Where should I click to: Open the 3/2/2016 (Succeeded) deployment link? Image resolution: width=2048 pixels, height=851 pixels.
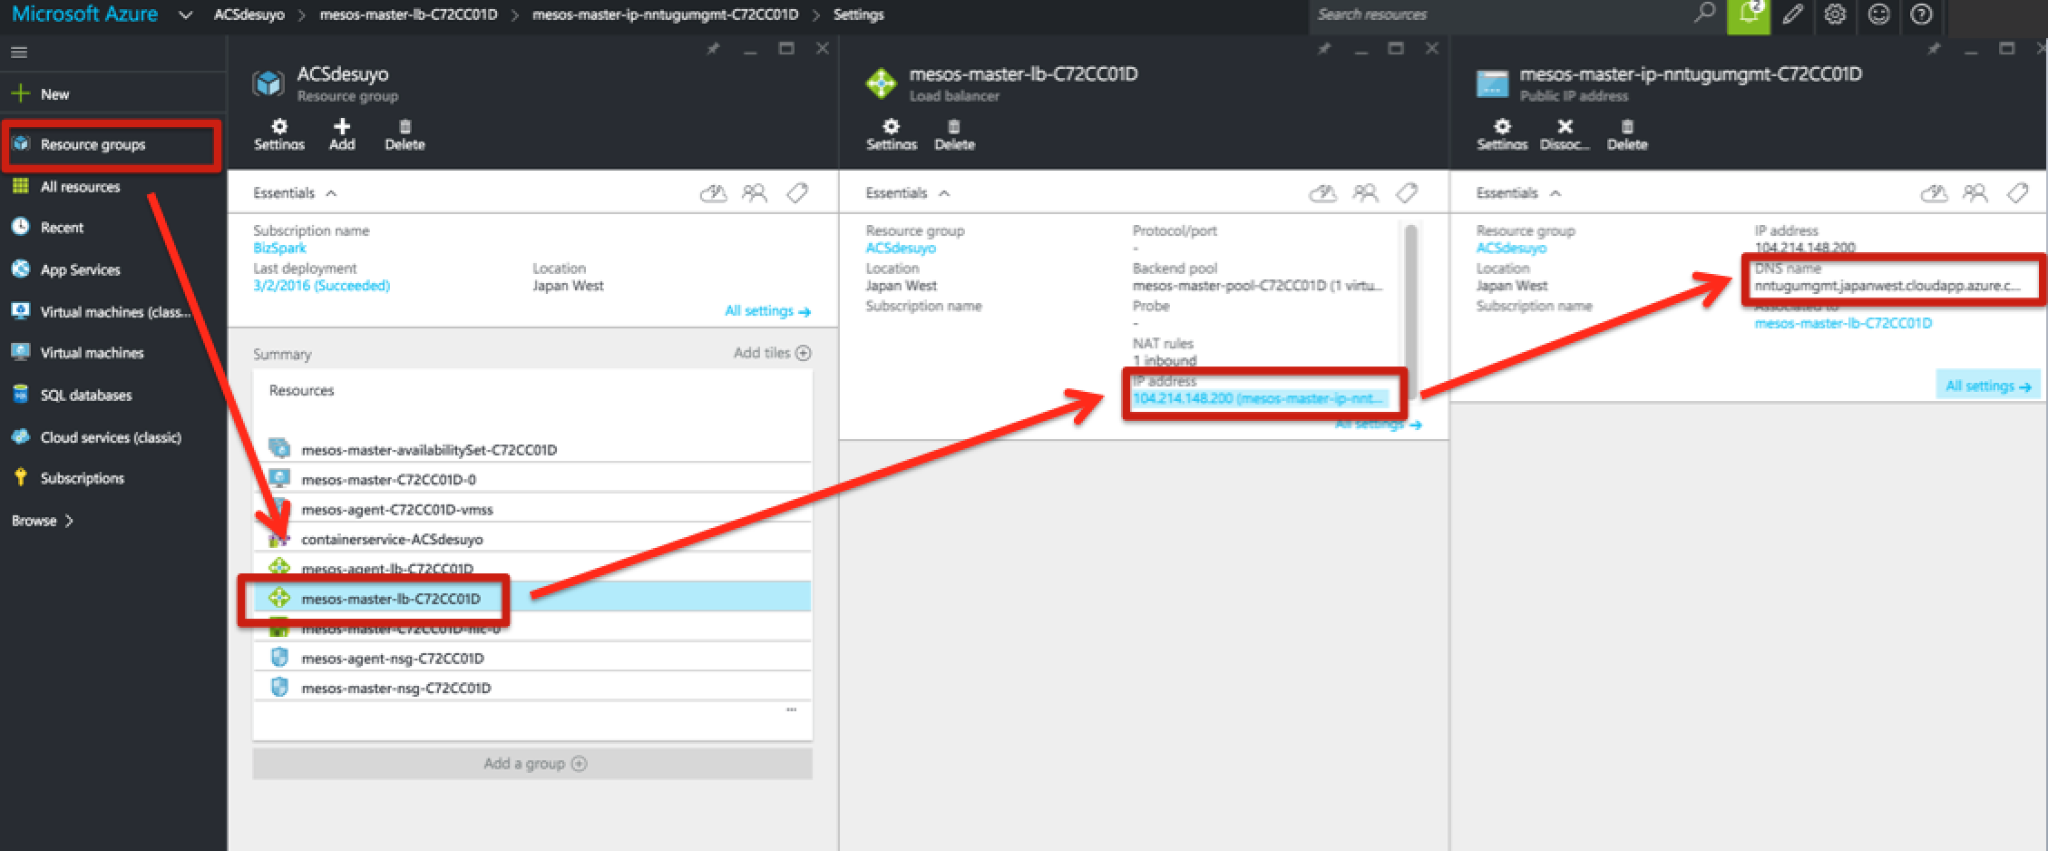(x=321, y=286)
